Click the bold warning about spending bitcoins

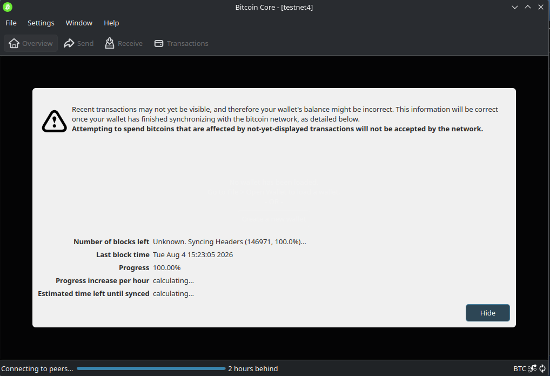click(x=278, y=129)
